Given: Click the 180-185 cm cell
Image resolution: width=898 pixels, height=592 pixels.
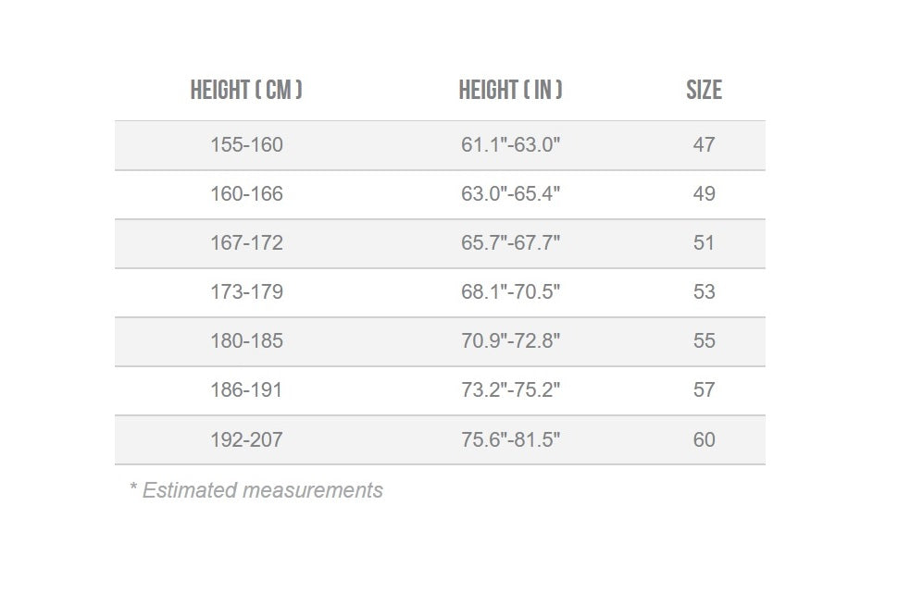Looking at the screenshot, I should pos(246,341).
